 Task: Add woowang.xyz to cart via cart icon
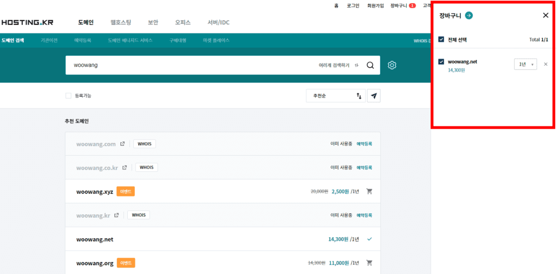[369, 191]
